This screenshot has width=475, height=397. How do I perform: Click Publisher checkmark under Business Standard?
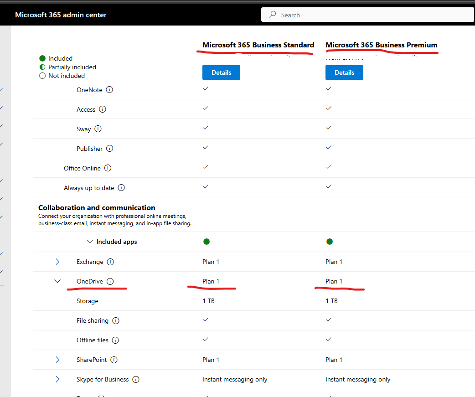[x=206, y=148]
